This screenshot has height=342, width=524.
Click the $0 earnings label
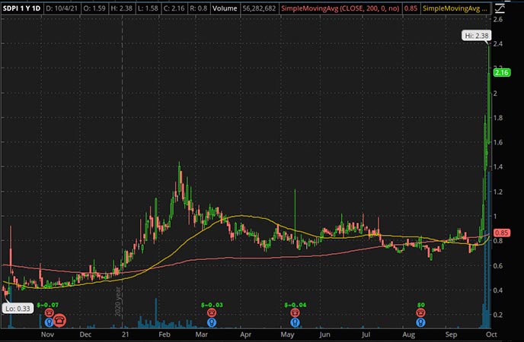tap(420, 305)
